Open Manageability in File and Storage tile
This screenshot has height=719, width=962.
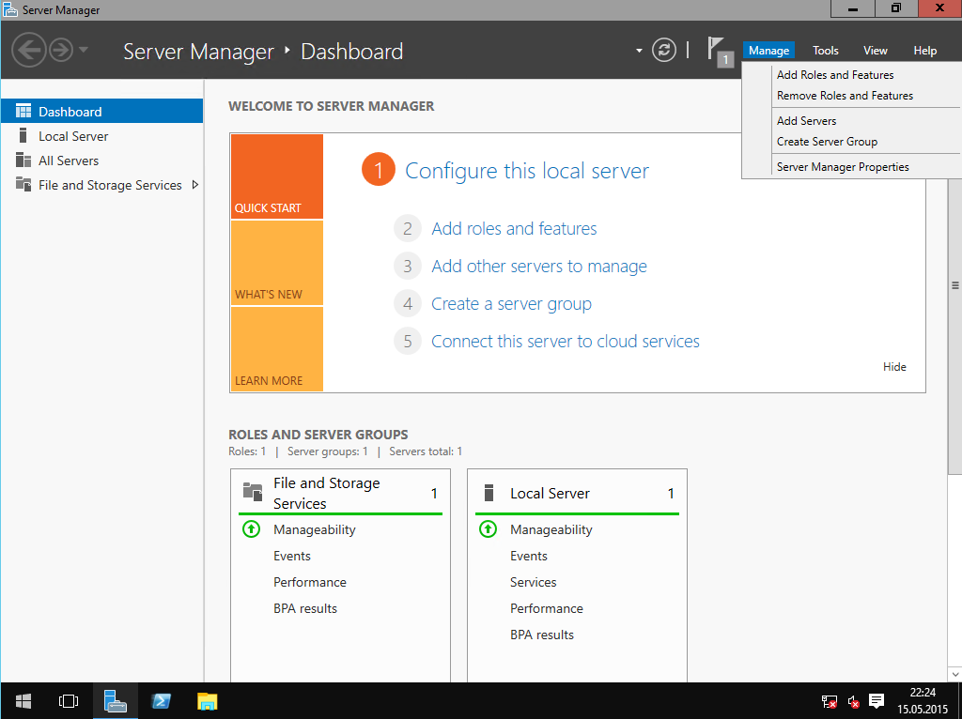click(x=314, y=529)
